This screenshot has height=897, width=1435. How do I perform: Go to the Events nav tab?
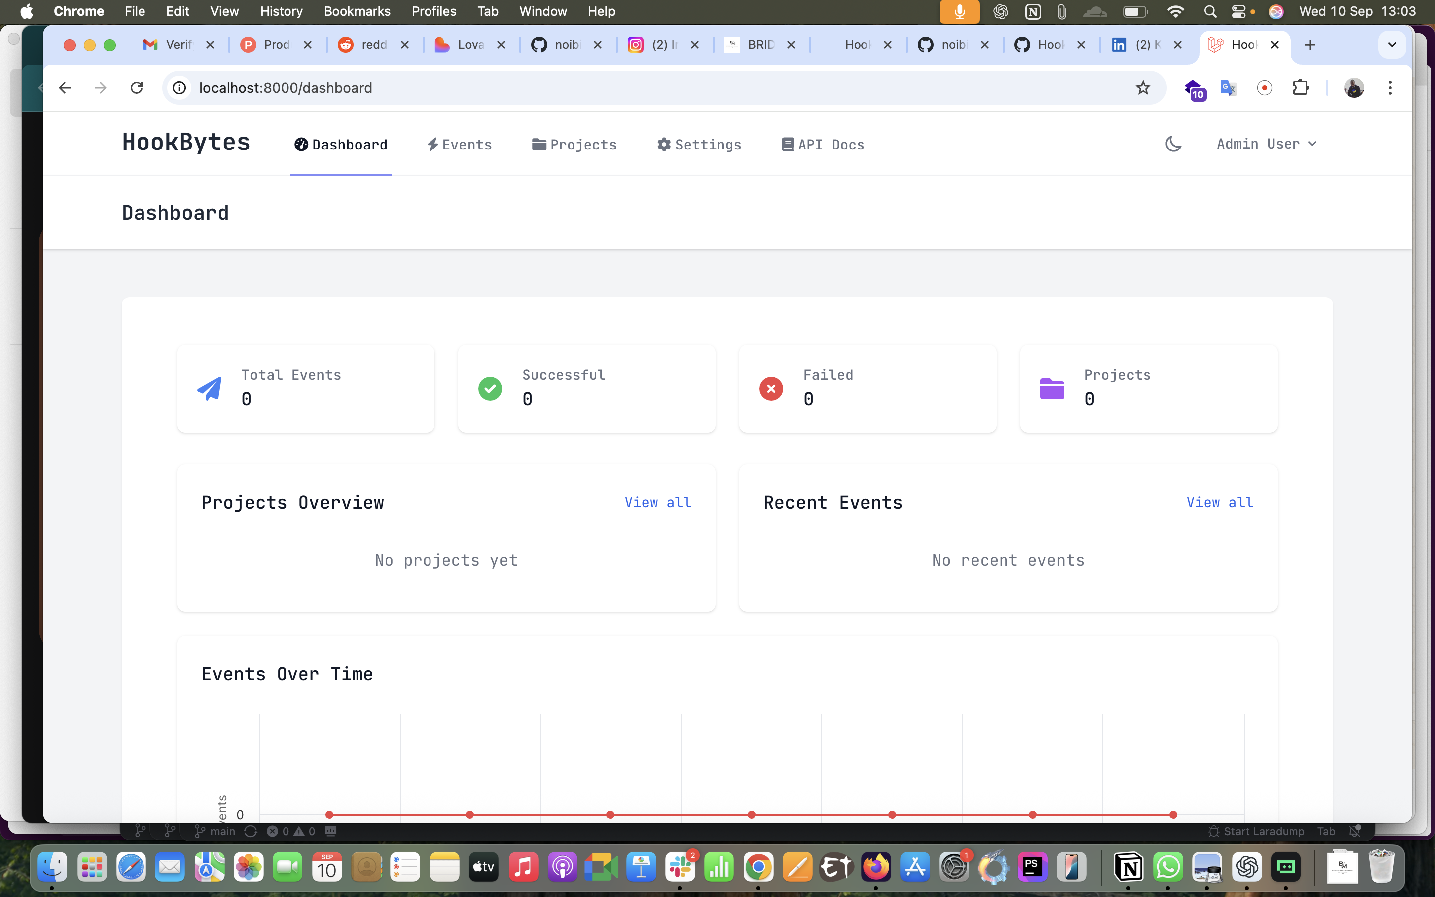coord(459,145)
